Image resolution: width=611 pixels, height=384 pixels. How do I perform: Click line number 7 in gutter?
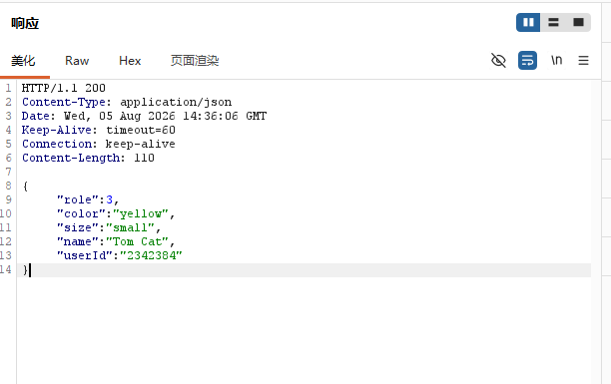[9, 173]
